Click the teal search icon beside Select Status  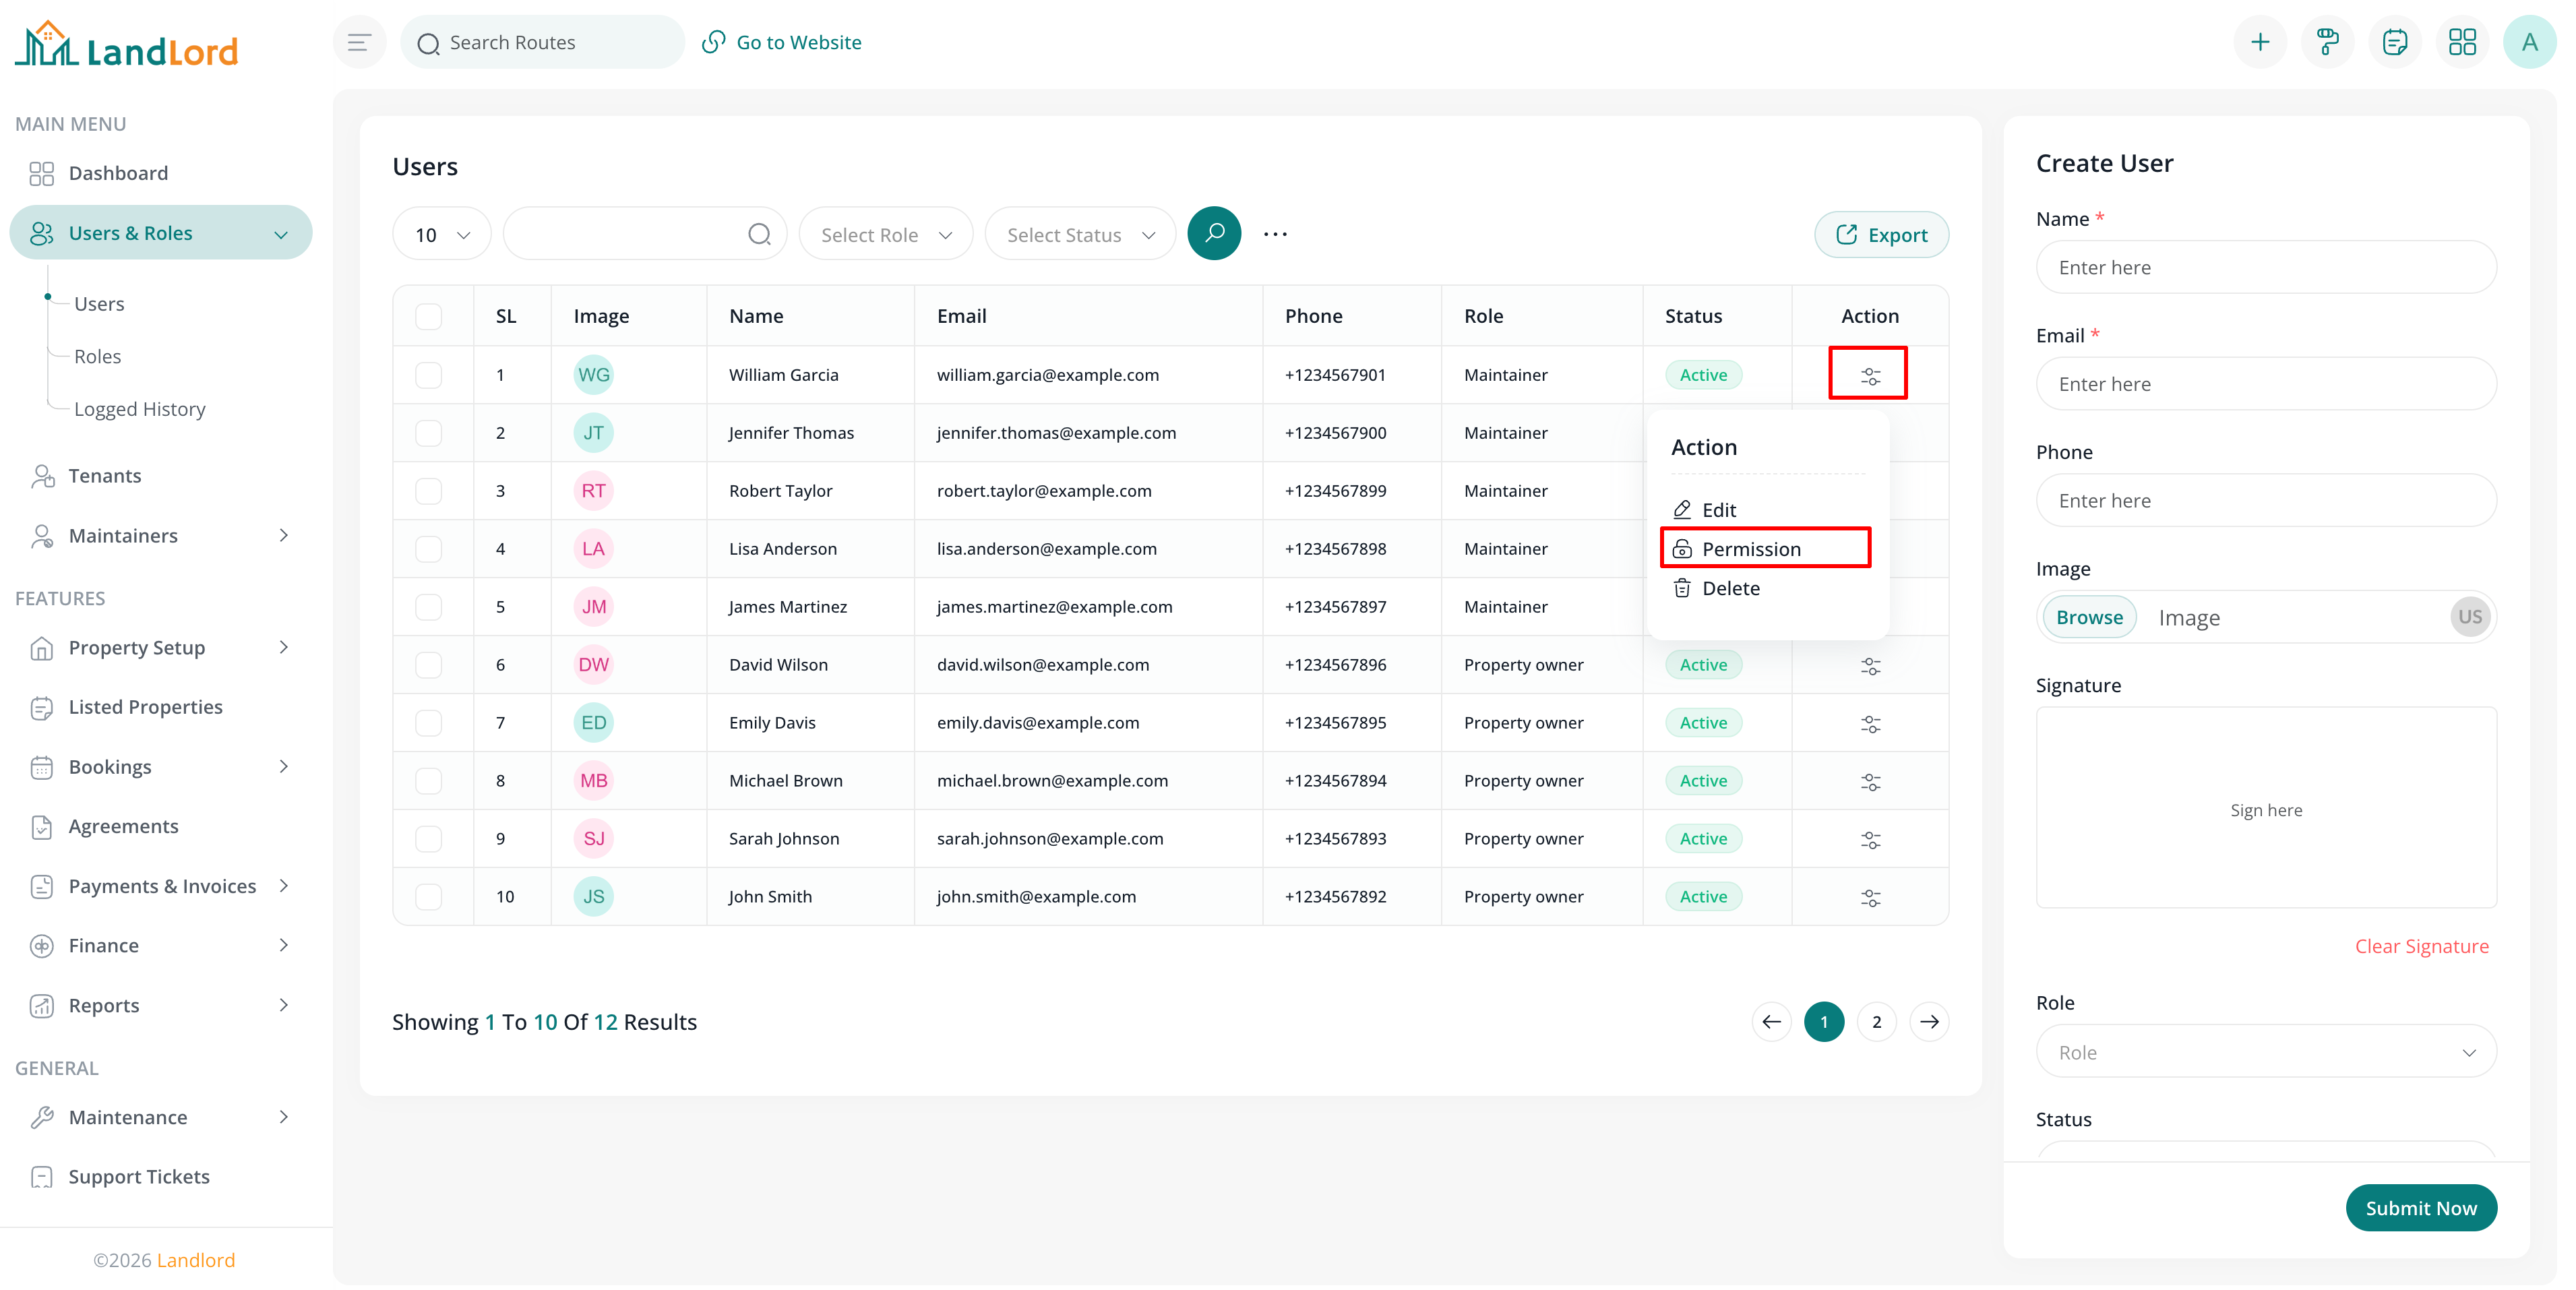pyautogui.click(x=1214, y=233)
